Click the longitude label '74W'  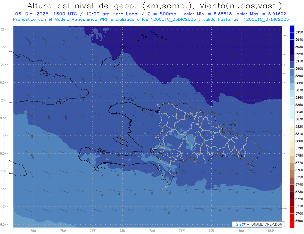92,230
